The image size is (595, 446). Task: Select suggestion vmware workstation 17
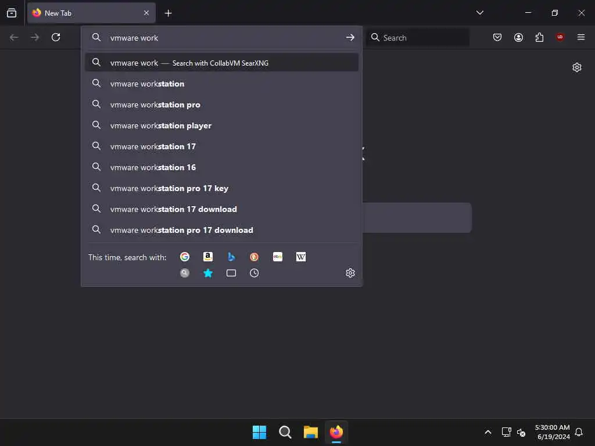click(221, 146)
